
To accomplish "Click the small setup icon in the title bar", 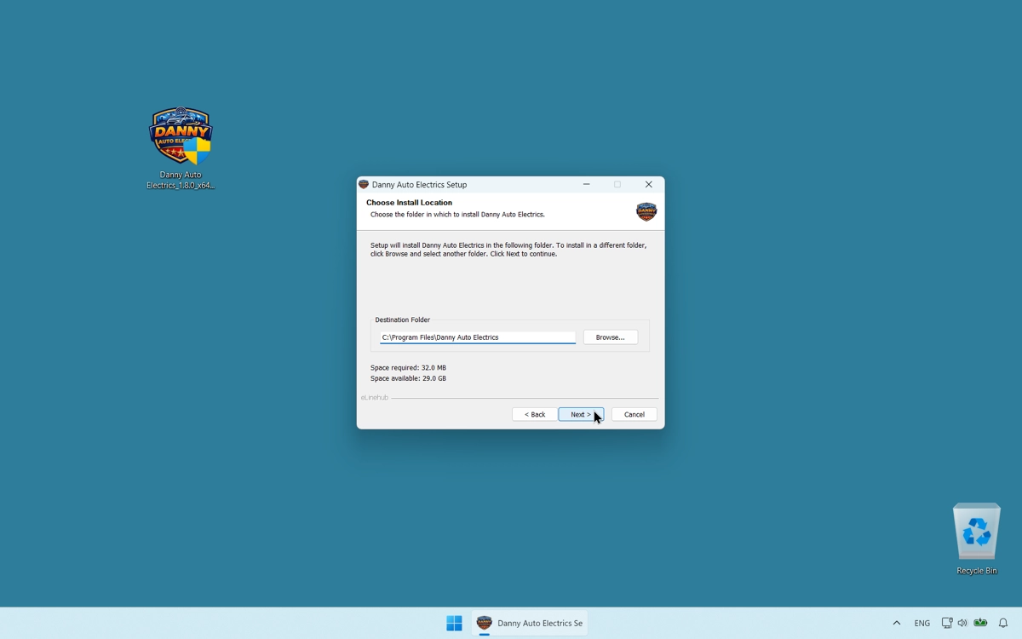I will (x=364, y=184).
